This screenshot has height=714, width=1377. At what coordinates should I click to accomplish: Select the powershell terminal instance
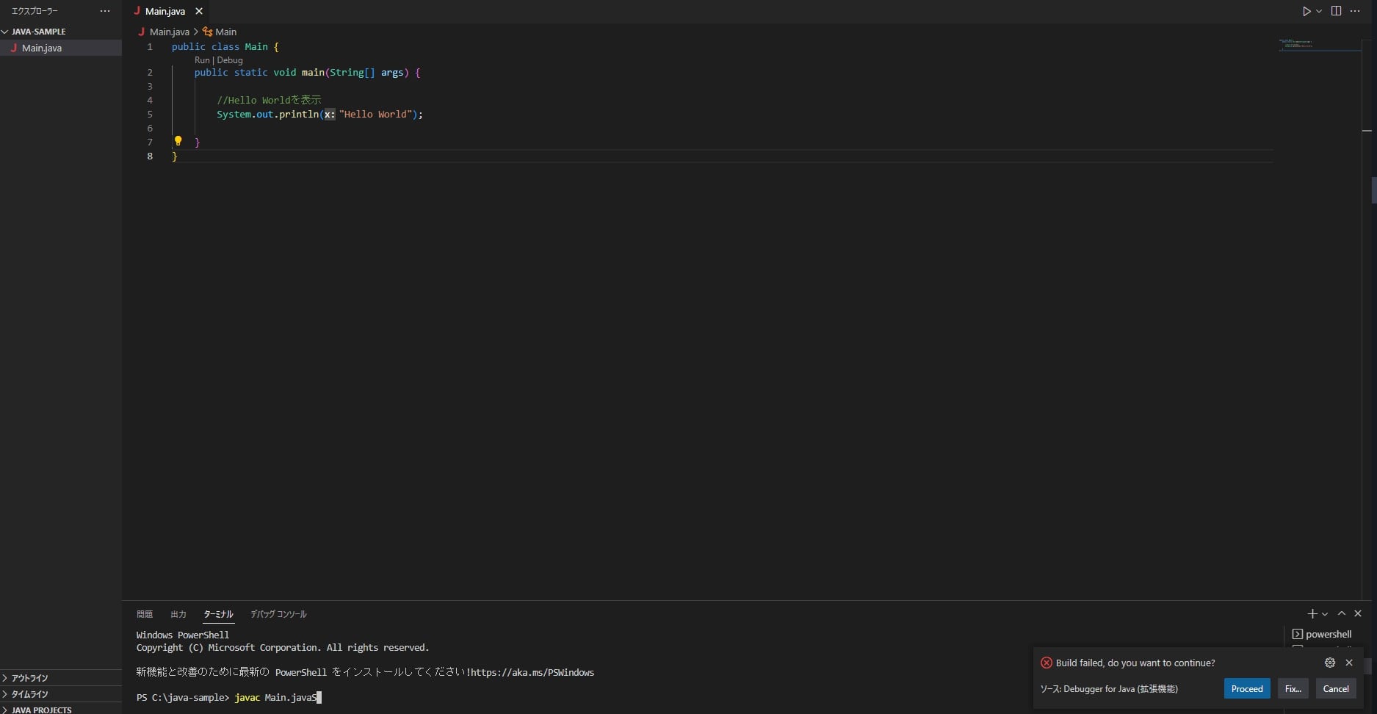(1323, 634)
